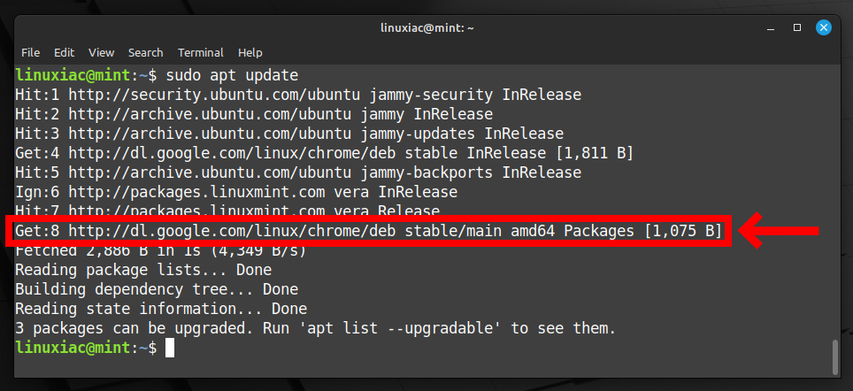Viewport: 853px width, 391px height.
Task: Open the Edit menu
Action: [x=64, y=53]
